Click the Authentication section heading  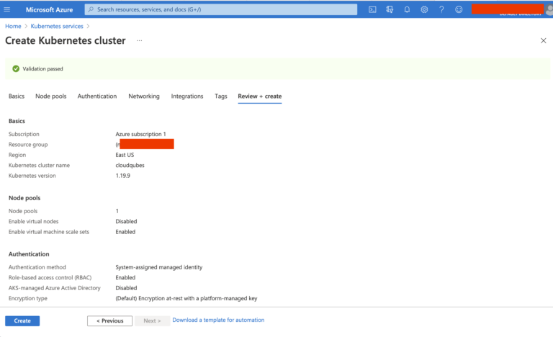29,254
